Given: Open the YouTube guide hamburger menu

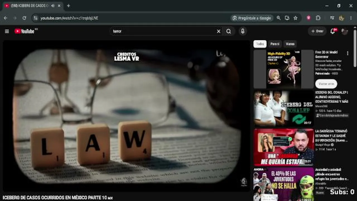Looking at the screenshot, I should click(x=7, y=31).
